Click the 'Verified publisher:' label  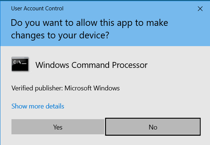click(x=37, y=88)
